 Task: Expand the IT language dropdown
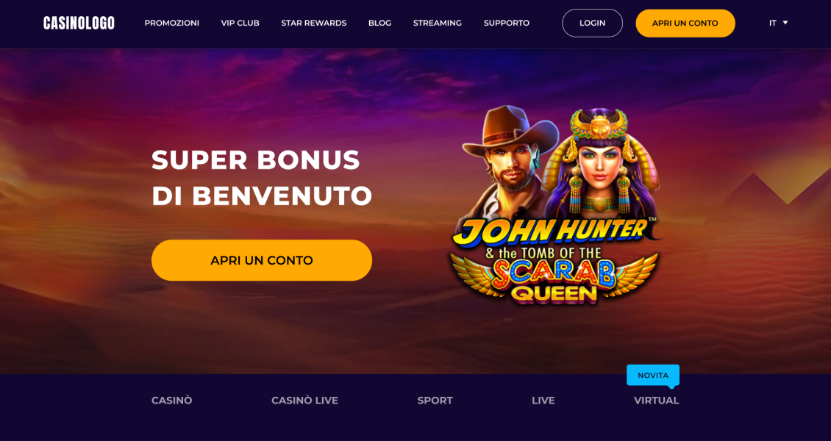point(779,24)
